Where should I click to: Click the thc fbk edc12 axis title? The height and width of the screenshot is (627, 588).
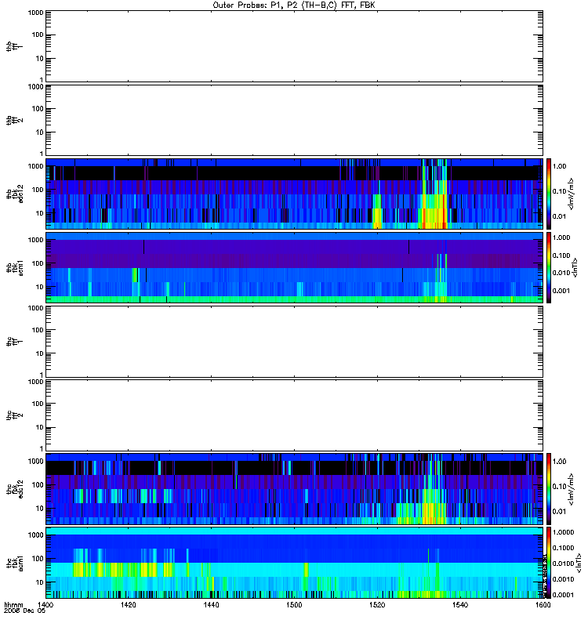[x=14, y=489]
